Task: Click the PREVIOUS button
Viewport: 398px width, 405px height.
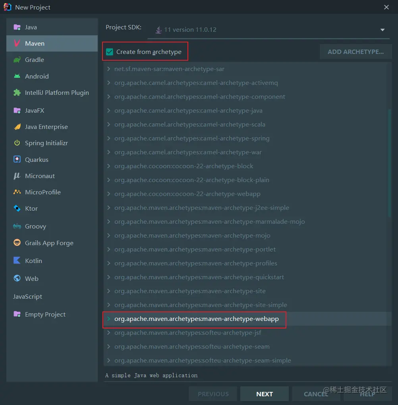Action: click(213, 394)
